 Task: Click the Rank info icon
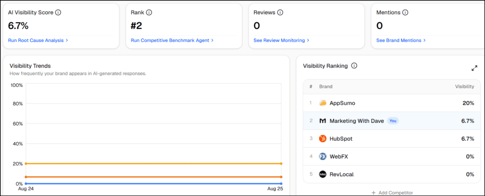149,13
